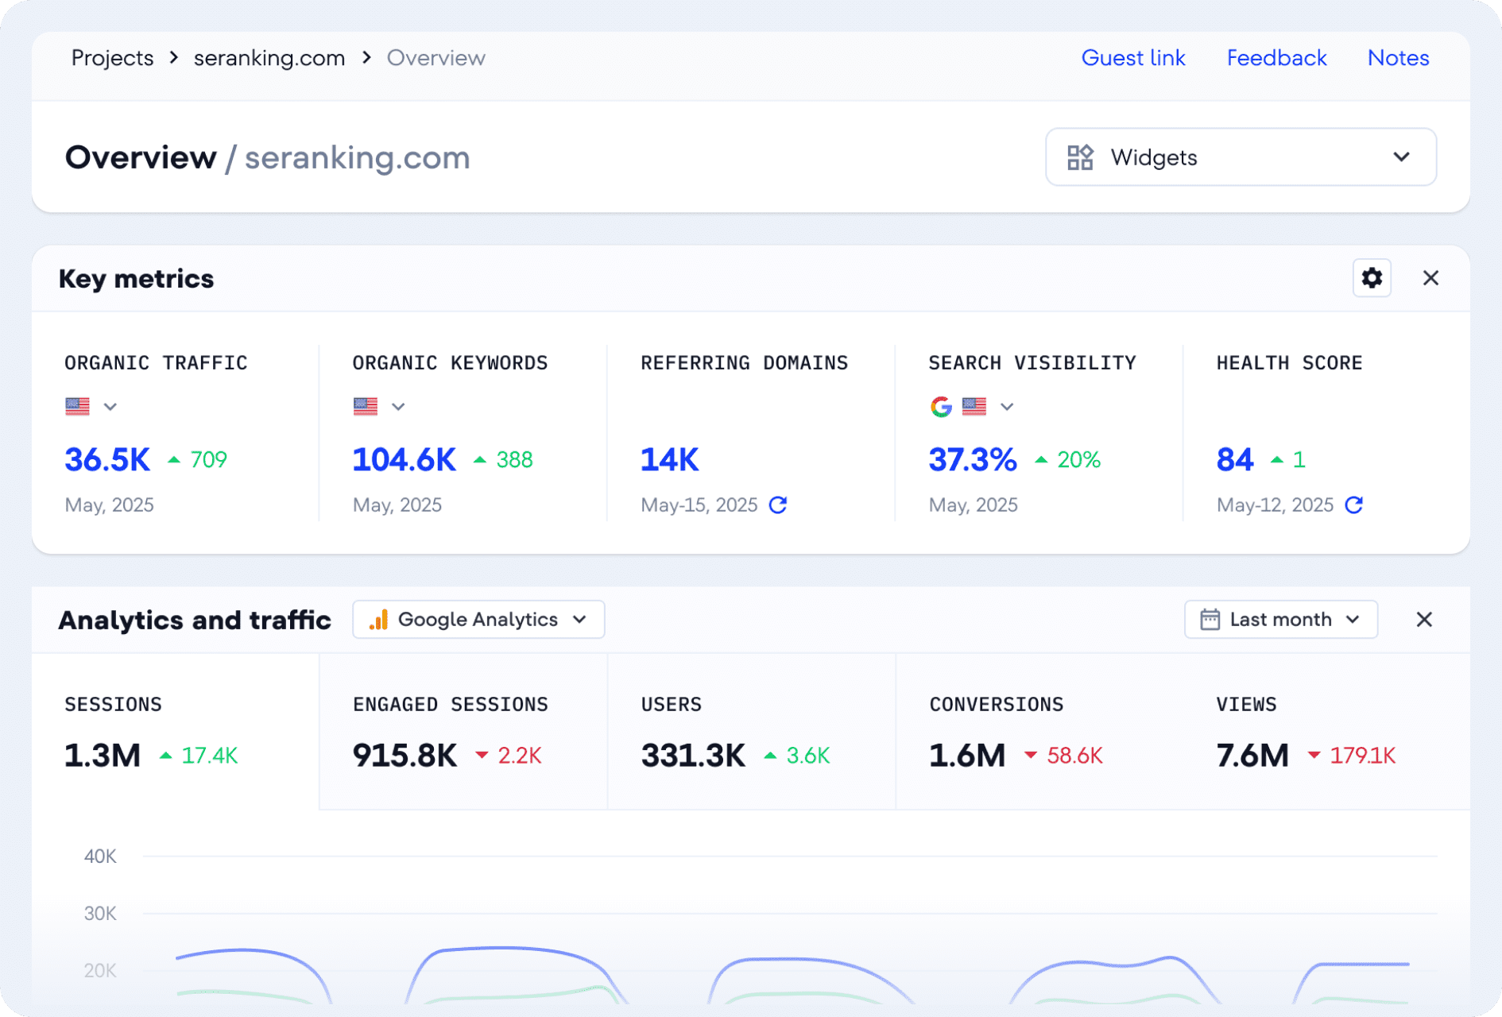Go to seranking.com in breadcrumb
Viewport: 1502px width, 1017px height.
pyautogui.click(x=269, y=58)
